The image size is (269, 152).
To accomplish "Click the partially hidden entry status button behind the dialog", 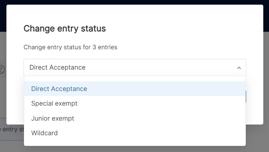I will click(x=12, y=129).
